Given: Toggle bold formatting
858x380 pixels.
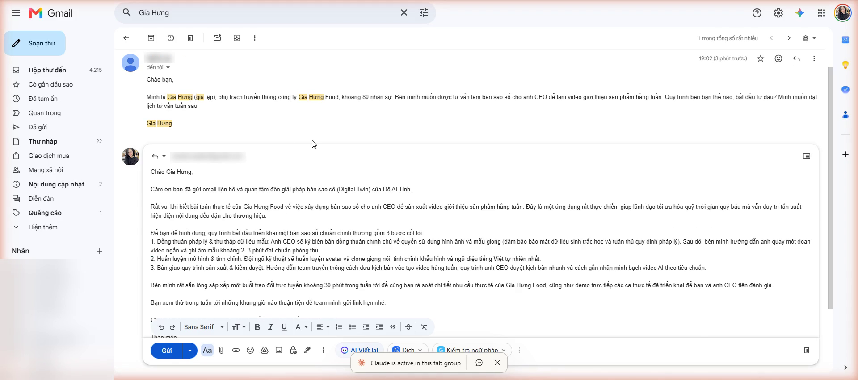Looking at the screenshot, I should click(257, 327).
